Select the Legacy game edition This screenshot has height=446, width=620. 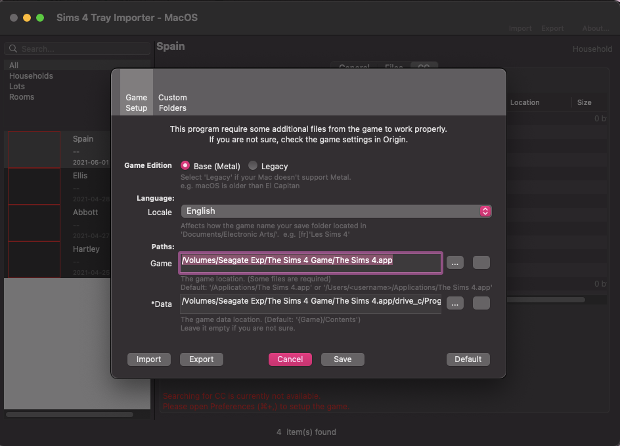pyautogui.click(x=253, y=165)
